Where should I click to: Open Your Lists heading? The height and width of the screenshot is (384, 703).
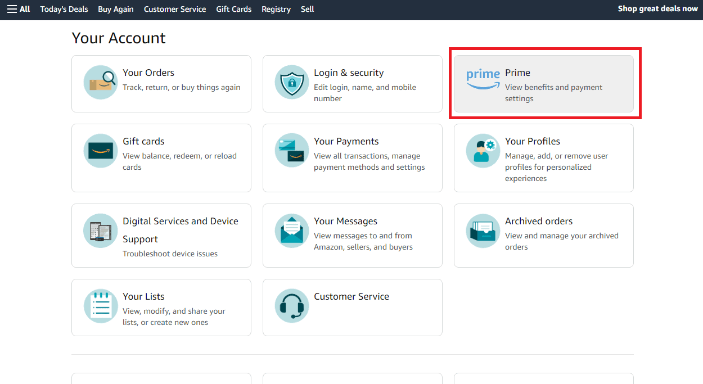[143, 296]
